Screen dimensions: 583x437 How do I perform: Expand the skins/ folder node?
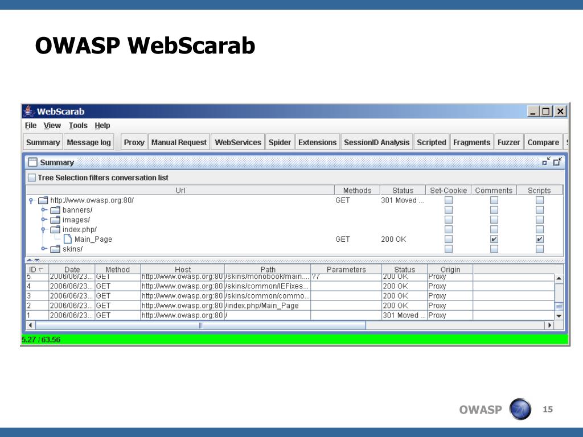point(43,248)
